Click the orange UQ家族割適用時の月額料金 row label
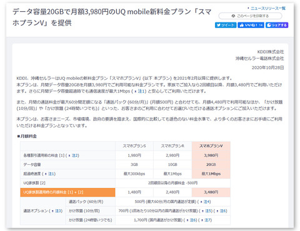300x231 pixels. click(67, 192)
